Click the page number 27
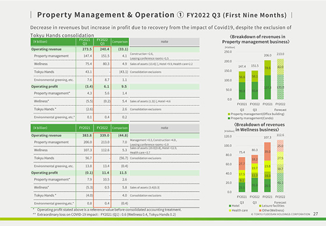This screenshot has width=326, height=226. [316, 214]
